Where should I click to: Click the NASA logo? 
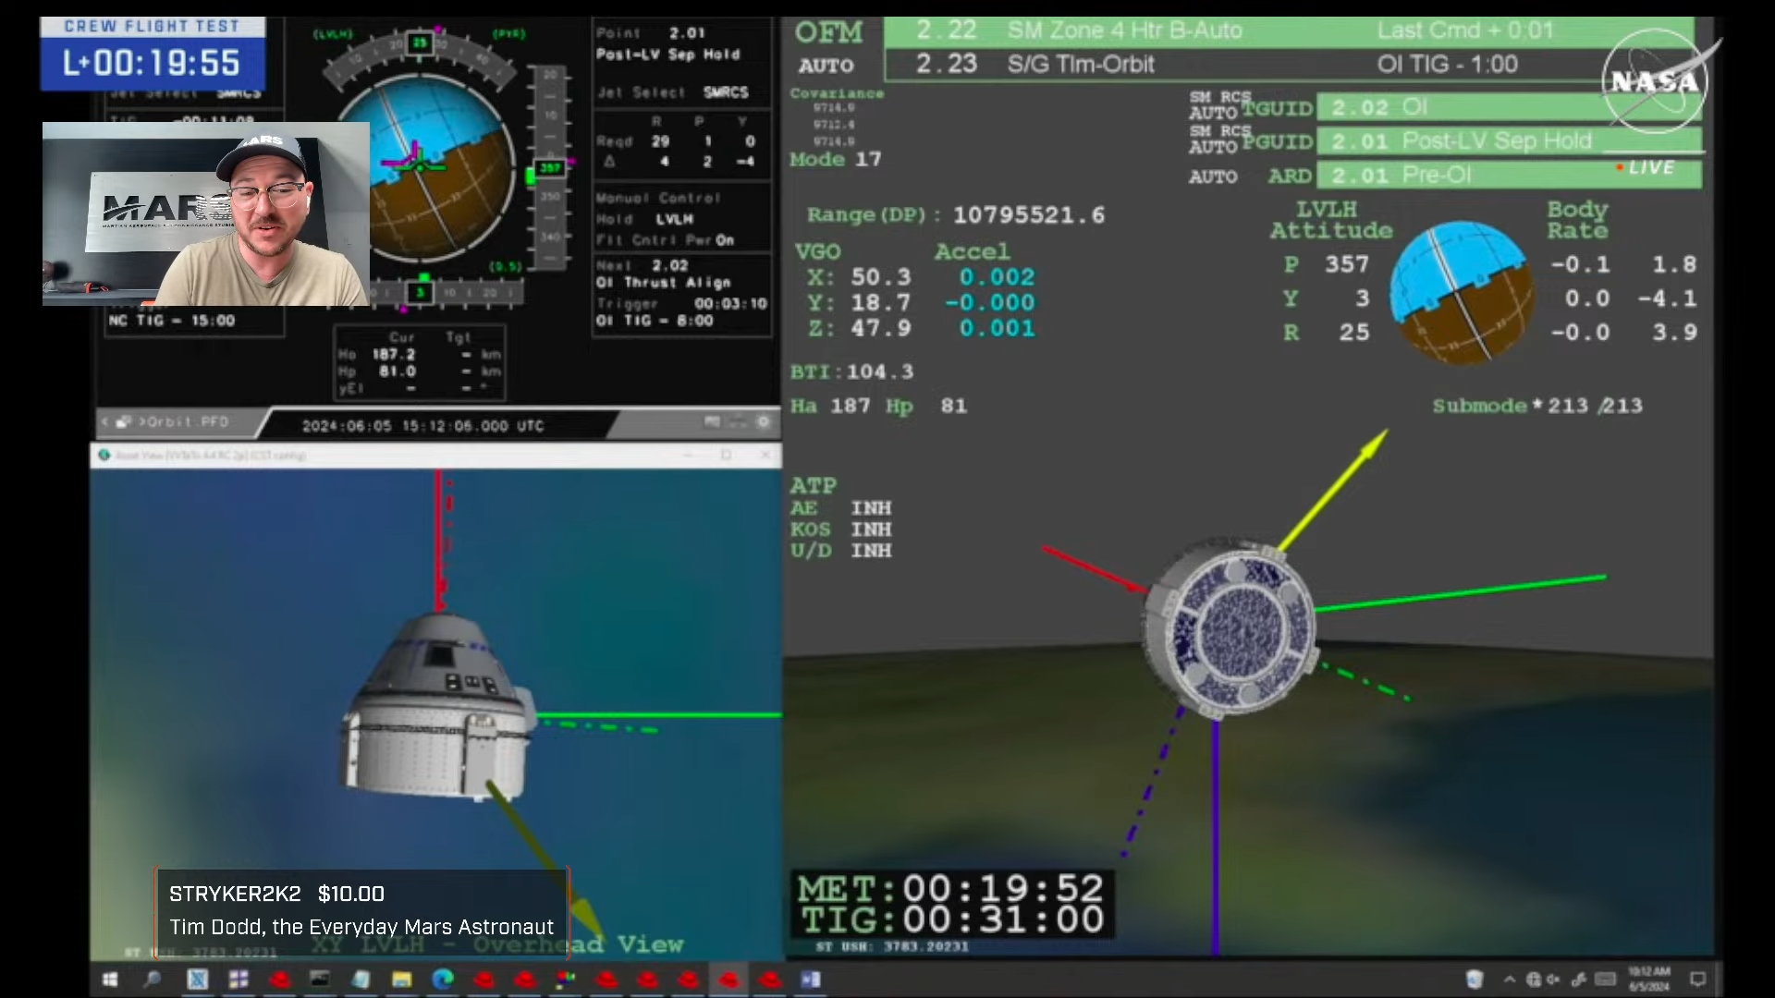pos(1657,81)
